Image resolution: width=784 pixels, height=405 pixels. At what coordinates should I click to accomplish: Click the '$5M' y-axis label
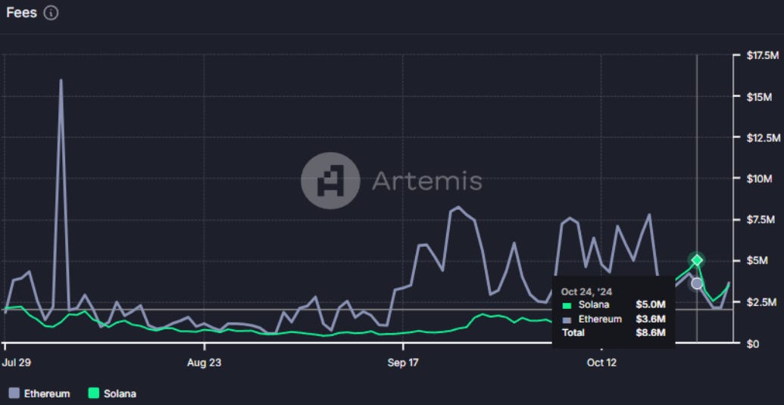(757, 260)
